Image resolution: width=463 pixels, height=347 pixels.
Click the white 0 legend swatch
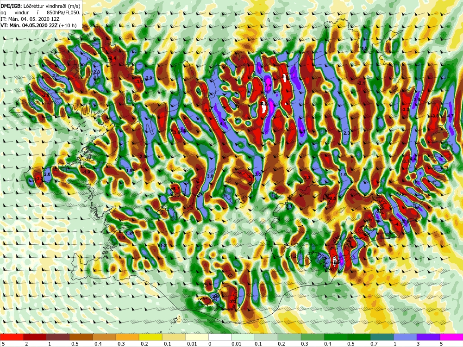click(x=220, y=337)
